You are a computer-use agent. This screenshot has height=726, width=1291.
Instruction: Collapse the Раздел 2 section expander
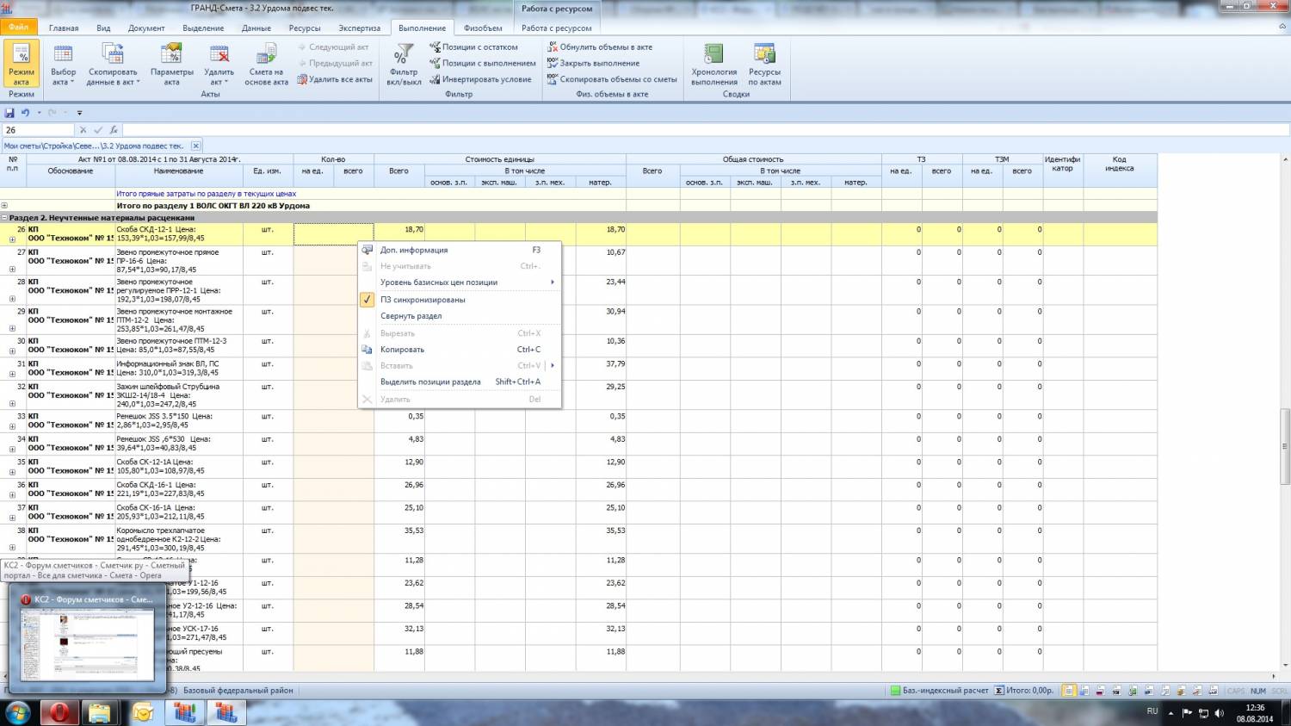click(5, 218)
